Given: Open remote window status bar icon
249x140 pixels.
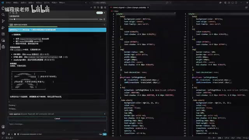Looking at the screenshot, I should click(x=2, y=138).
